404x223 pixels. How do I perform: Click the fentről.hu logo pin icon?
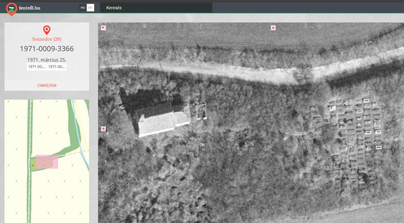[x=12, y=8]
